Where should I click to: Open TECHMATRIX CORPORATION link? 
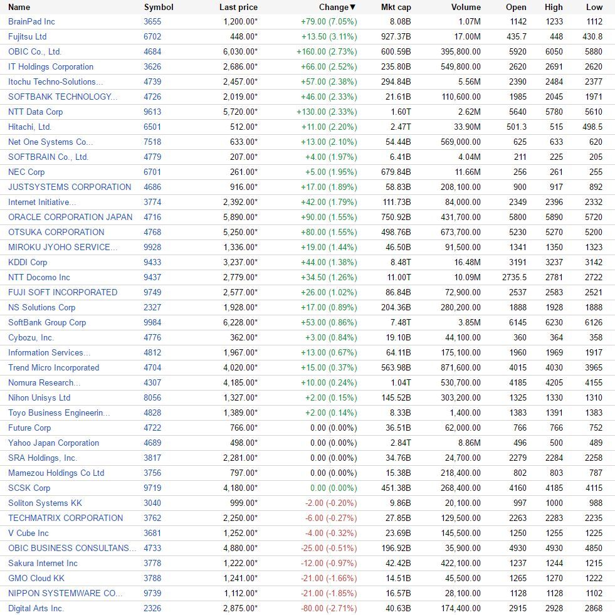[x=65, y=518]
